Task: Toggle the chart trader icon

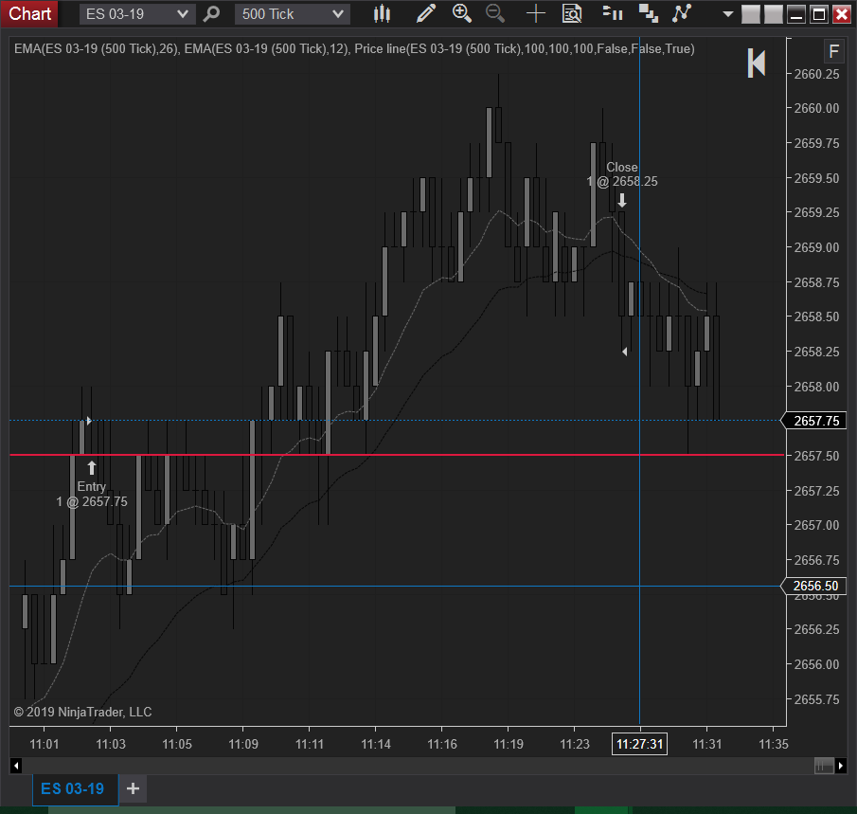Action: coord(613,13)
